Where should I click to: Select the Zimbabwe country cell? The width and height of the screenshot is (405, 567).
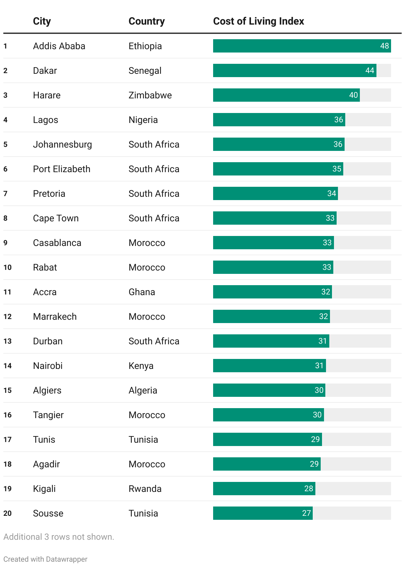(150, 95)
